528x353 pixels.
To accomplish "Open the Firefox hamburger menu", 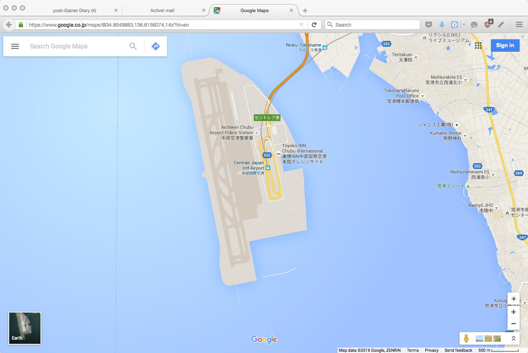I will [x=519, y=25].
